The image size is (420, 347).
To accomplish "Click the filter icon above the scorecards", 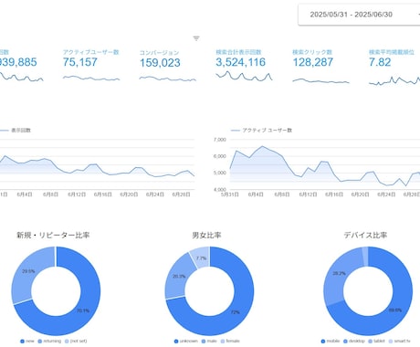I will click(x=196, y=38).
